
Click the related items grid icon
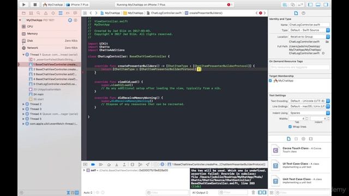(x=85, y=13)
